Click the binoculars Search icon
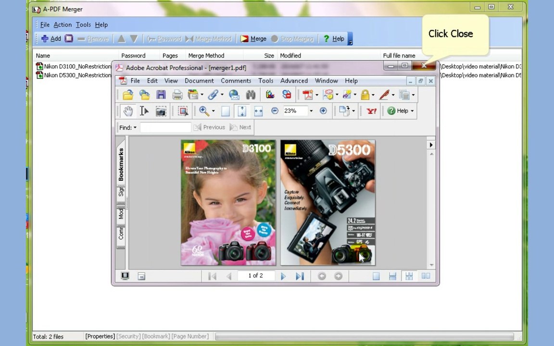The height and width of the screenshot is (346, 554). click(251, 95)
